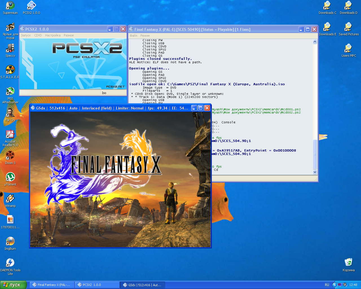Maximize the Final Fantasy X console window
The height and width of the screenshot is (289, 361).
coord(308,29)
